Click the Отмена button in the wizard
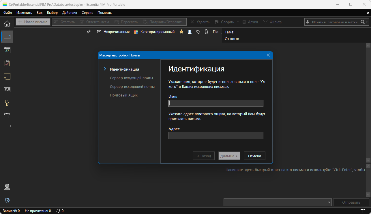 click(x=254, y=156)
